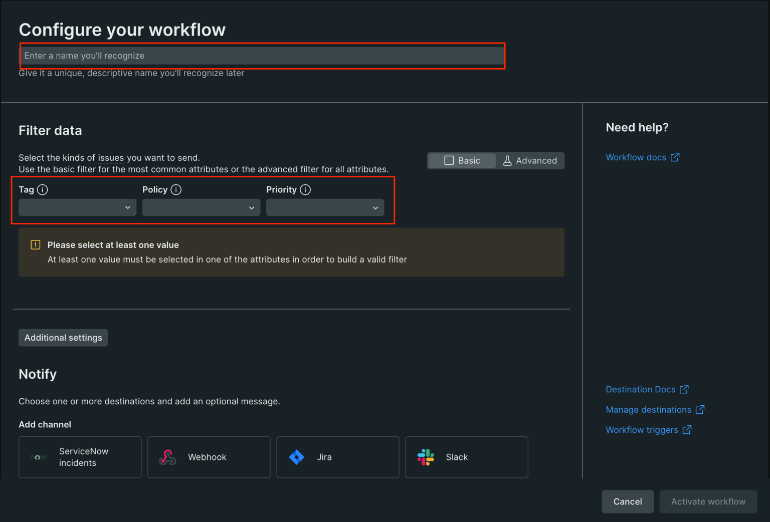Open Destination Docs link
The height and width of the screenshot is (522, 770).
coord(647,389)
